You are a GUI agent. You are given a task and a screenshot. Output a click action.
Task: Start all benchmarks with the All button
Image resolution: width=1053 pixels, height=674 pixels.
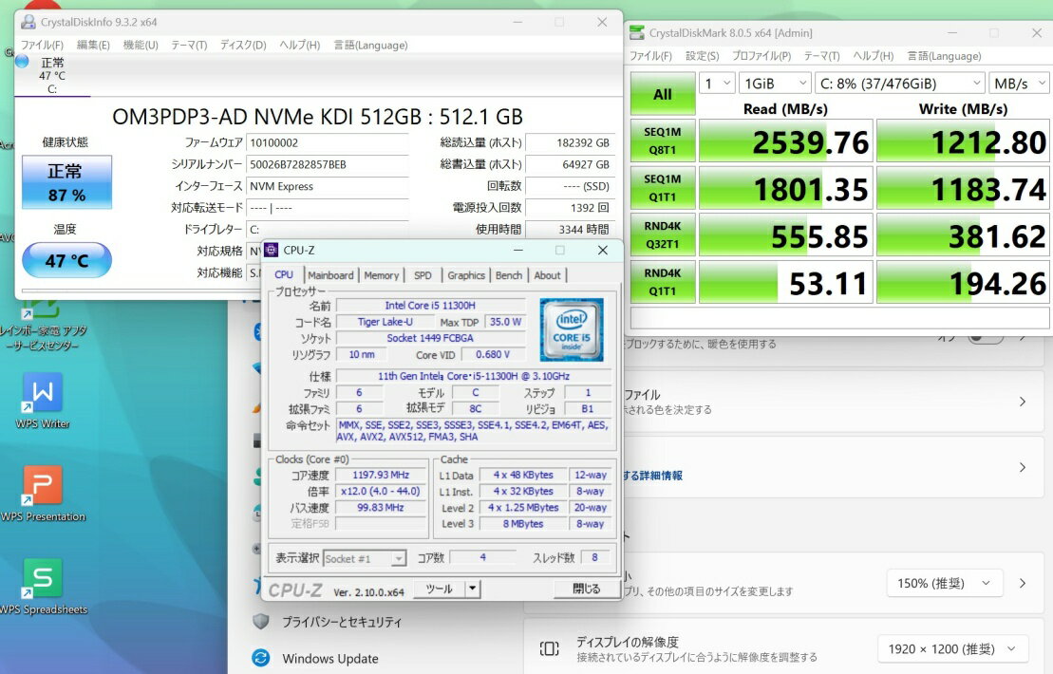[663, 94]
